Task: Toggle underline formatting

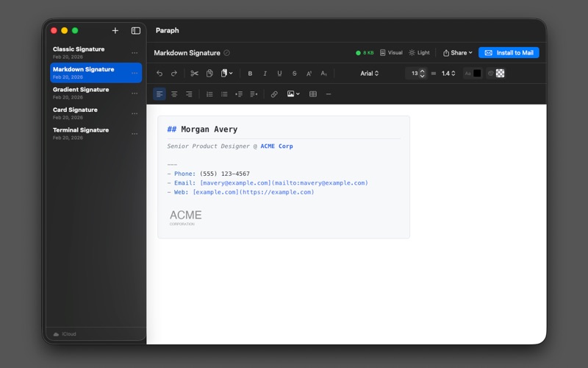Action: 279,74
